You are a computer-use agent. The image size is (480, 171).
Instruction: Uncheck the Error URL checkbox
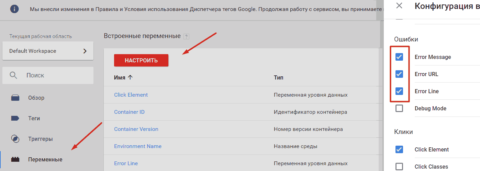pos(399,74)
